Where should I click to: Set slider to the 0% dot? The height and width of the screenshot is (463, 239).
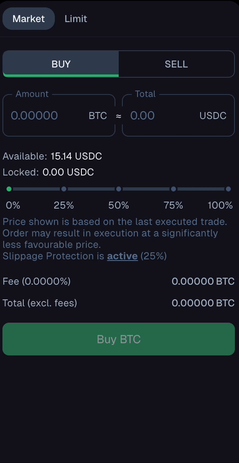point(9,189)
